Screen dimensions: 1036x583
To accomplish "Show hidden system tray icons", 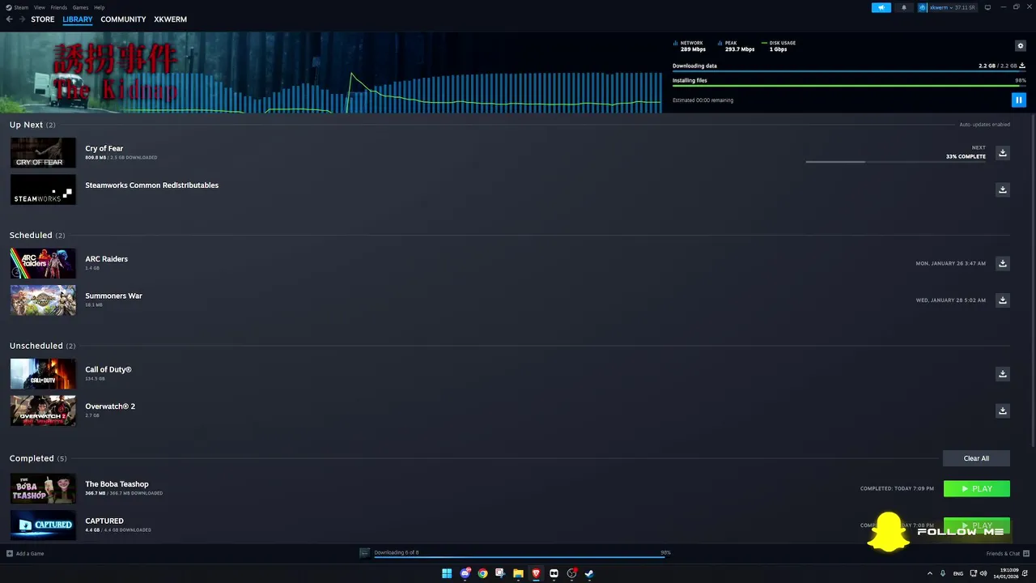I will pos(930,573).
